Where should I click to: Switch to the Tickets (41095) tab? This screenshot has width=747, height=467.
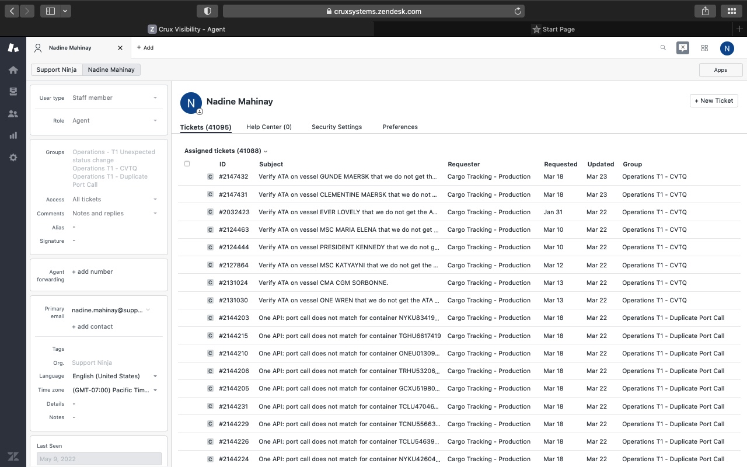click(x=205, y=127)
